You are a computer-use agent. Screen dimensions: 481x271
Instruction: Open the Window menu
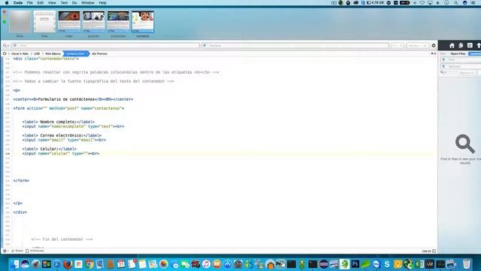(x=88, y=3)
